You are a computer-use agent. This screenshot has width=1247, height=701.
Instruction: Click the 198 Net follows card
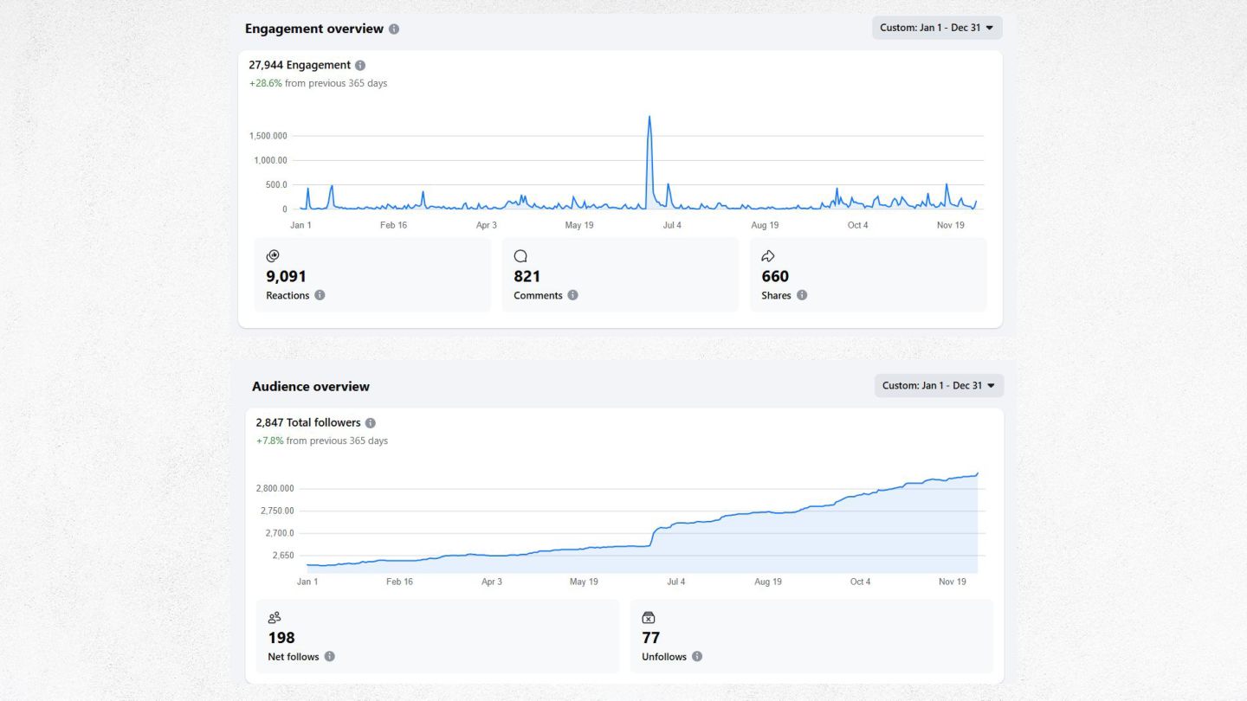click(x=437, y=636)
